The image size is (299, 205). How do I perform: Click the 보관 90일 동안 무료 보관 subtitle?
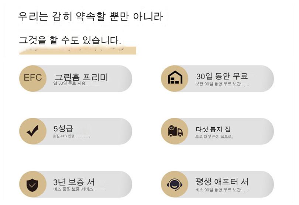(x=218, y=84)
